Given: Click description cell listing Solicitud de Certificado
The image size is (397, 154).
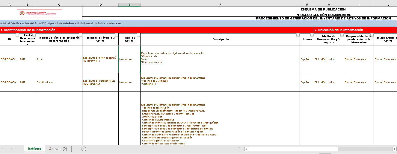Looking at the screenshot, I should coord(220,82).
